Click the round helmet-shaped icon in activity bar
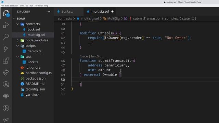This screenshot has width=219, height=123. click(6, 96)
